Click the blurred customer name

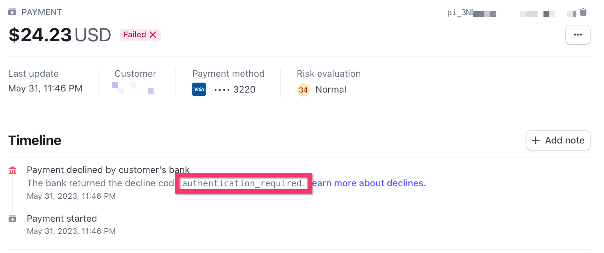coord(133,88)
